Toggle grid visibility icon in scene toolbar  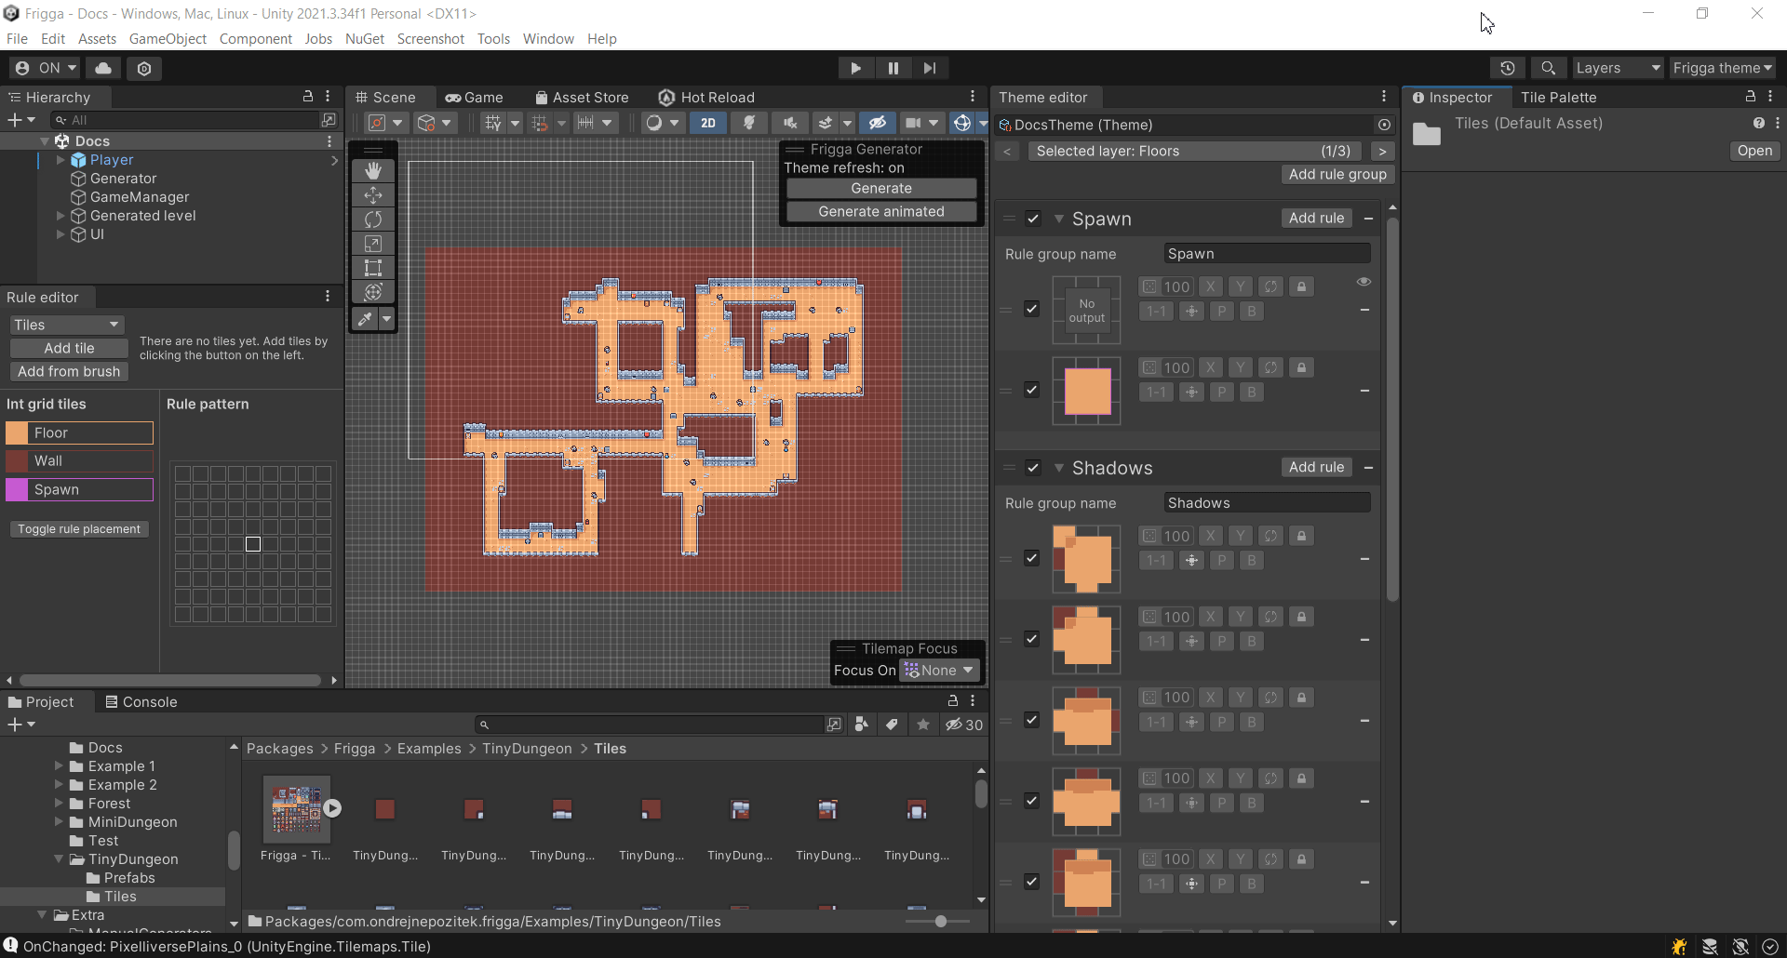click(493, 123)
